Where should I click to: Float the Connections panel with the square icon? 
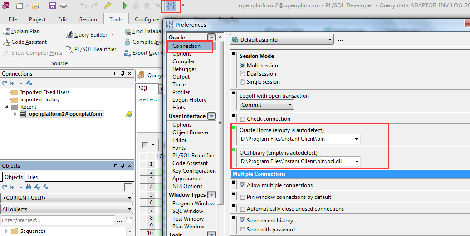click(x=116, y=74)
